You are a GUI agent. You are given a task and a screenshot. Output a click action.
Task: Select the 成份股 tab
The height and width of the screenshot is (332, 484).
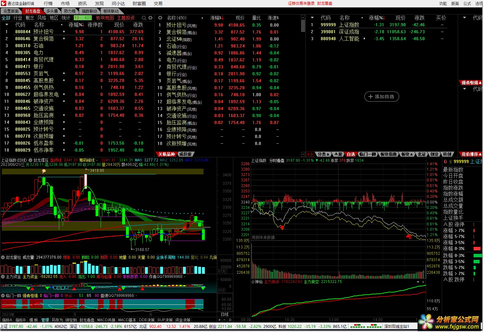coord(185,154)
